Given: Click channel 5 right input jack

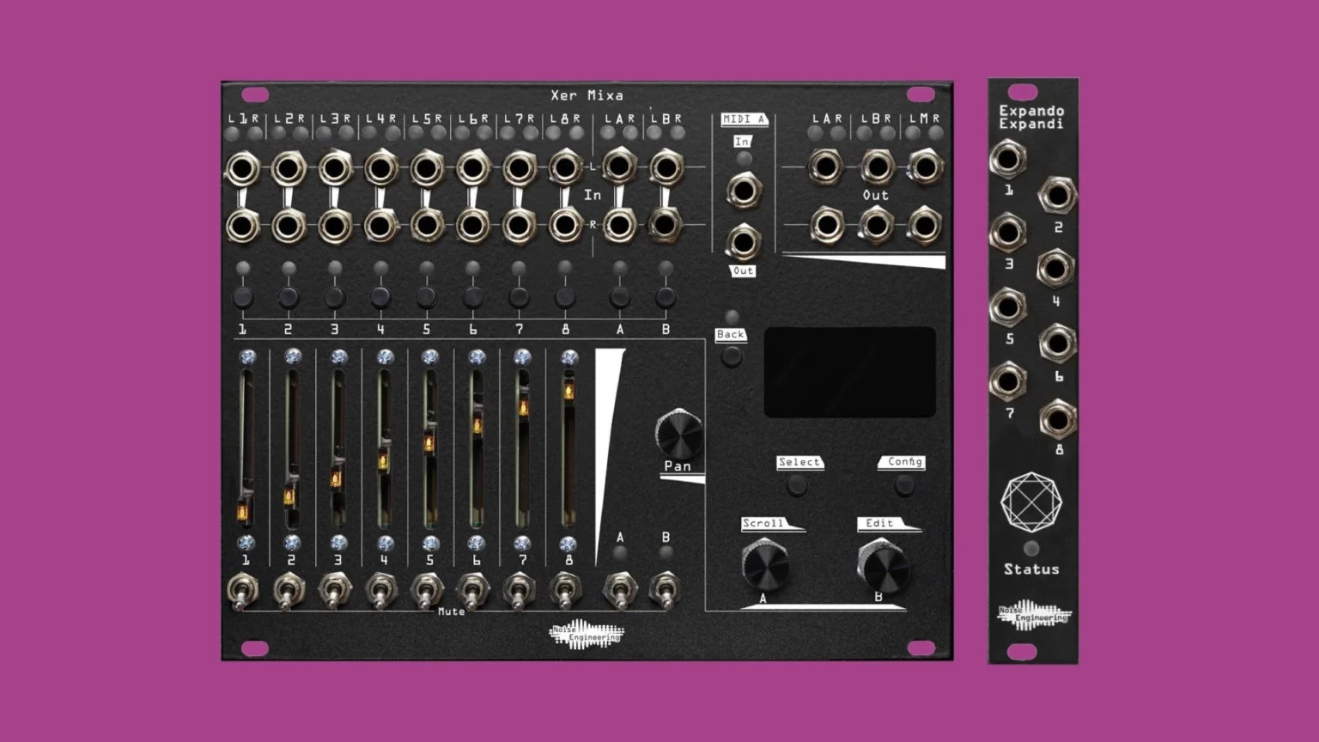Looking at the screenshot, I should point(427,226).
